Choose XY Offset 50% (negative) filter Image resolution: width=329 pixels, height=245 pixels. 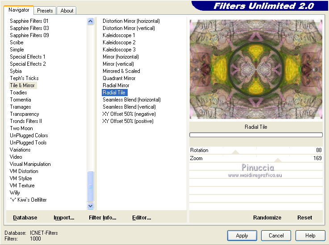tap(129, 114)
